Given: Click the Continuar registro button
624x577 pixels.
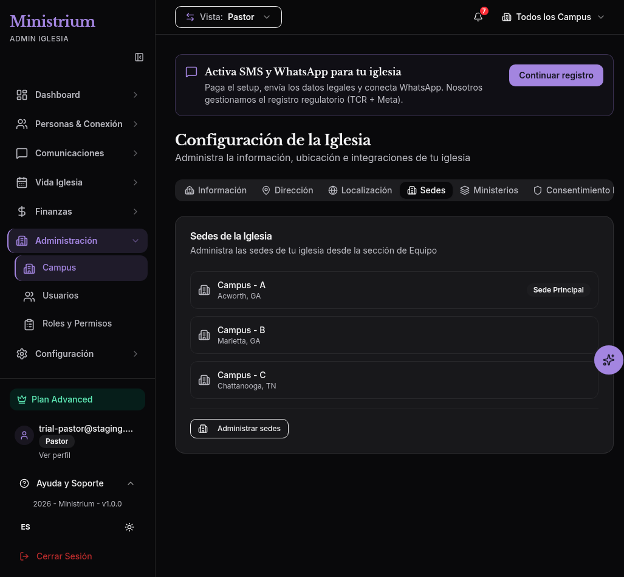Looking at the screenshot, I should click(x=556, y=75).
